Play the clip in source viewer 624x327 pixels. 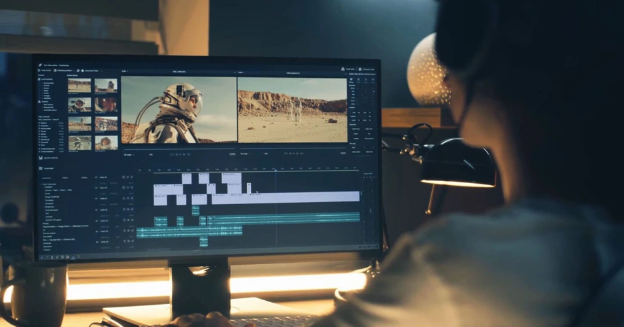(x=180, y=154)
